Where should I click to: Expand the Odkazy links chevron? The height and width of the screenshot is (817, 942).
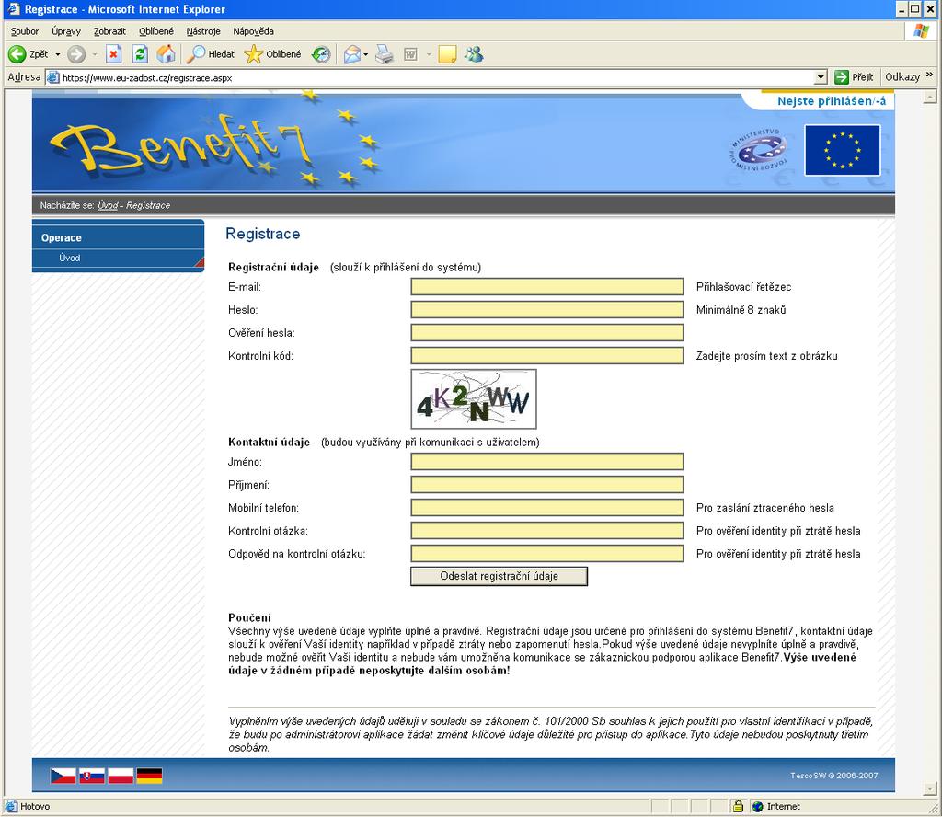click(x=929, y=75)
